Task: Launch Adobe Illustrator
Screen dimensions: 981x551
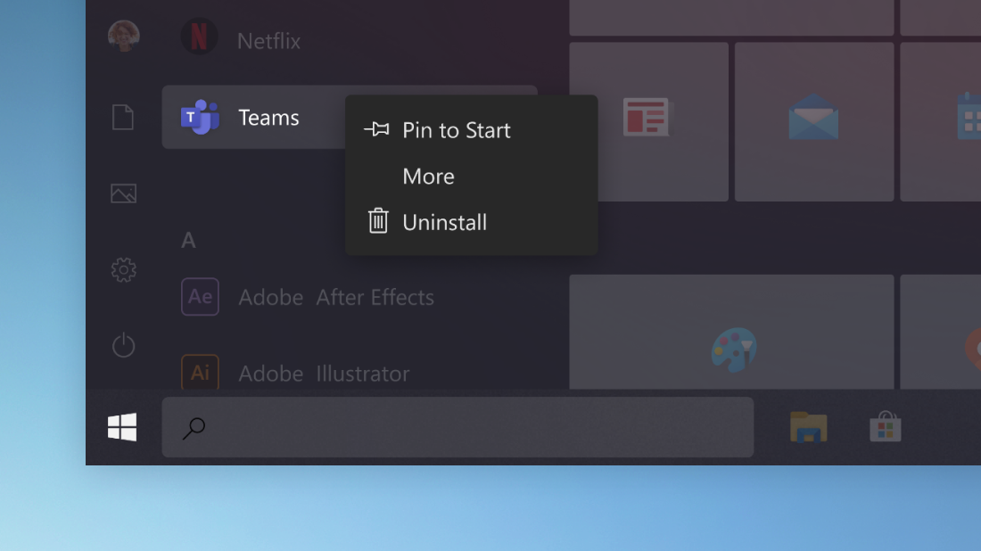Action: pyautogui.click(x=323, y=373)
